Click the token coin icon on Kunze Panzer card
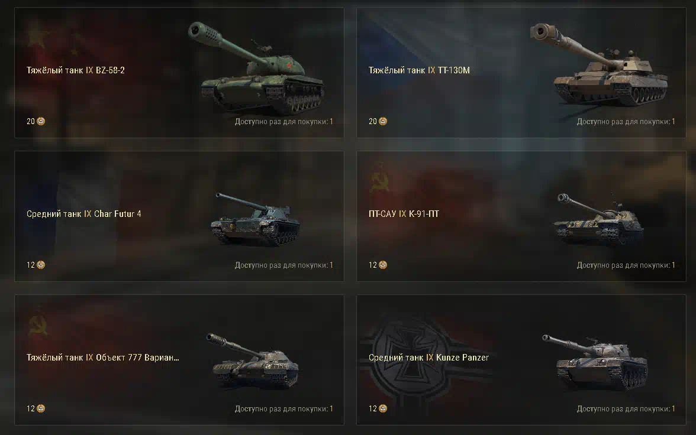Screen dimensions: 696x435 point(383,408)
